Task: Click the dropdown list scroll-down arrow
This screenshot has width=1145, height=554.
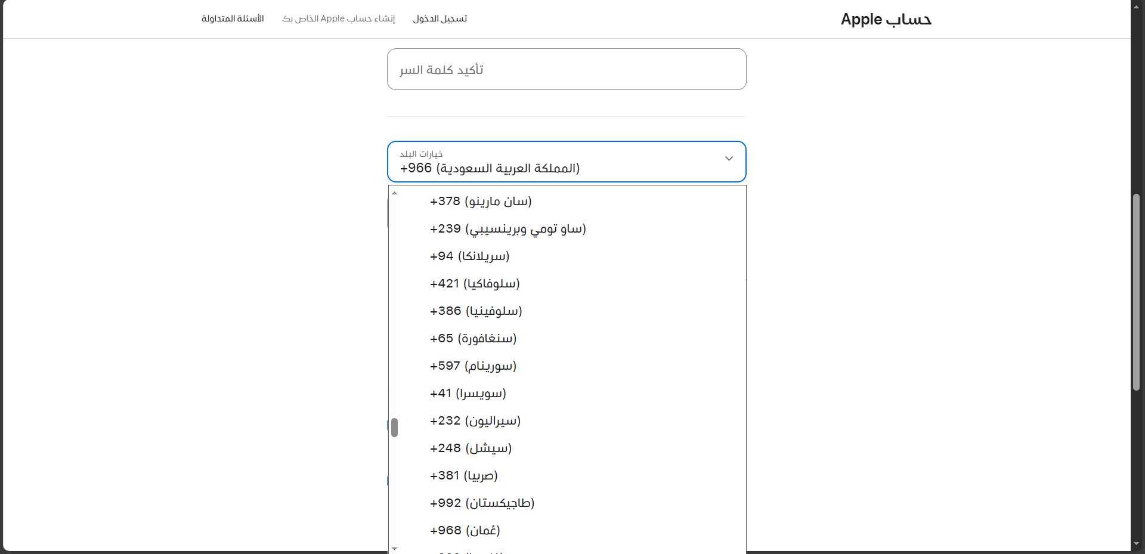Action: click(394, 548)
